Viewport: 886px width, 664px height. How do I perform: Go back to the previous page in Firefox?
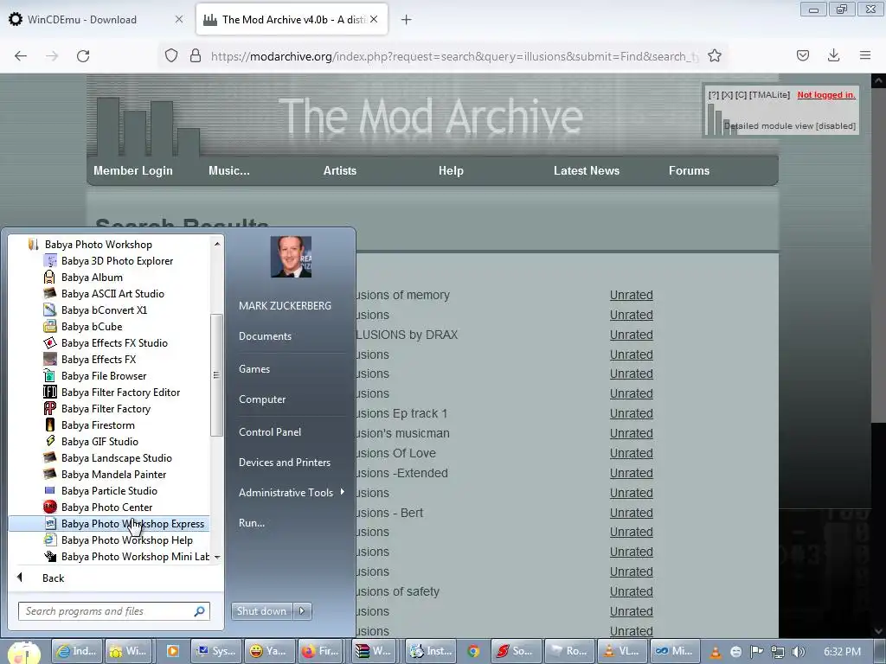tap(21, 56)
